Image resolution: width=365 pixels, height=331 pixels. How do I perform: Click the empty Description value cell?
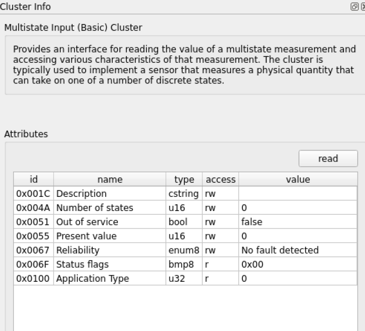pos(298,193)
